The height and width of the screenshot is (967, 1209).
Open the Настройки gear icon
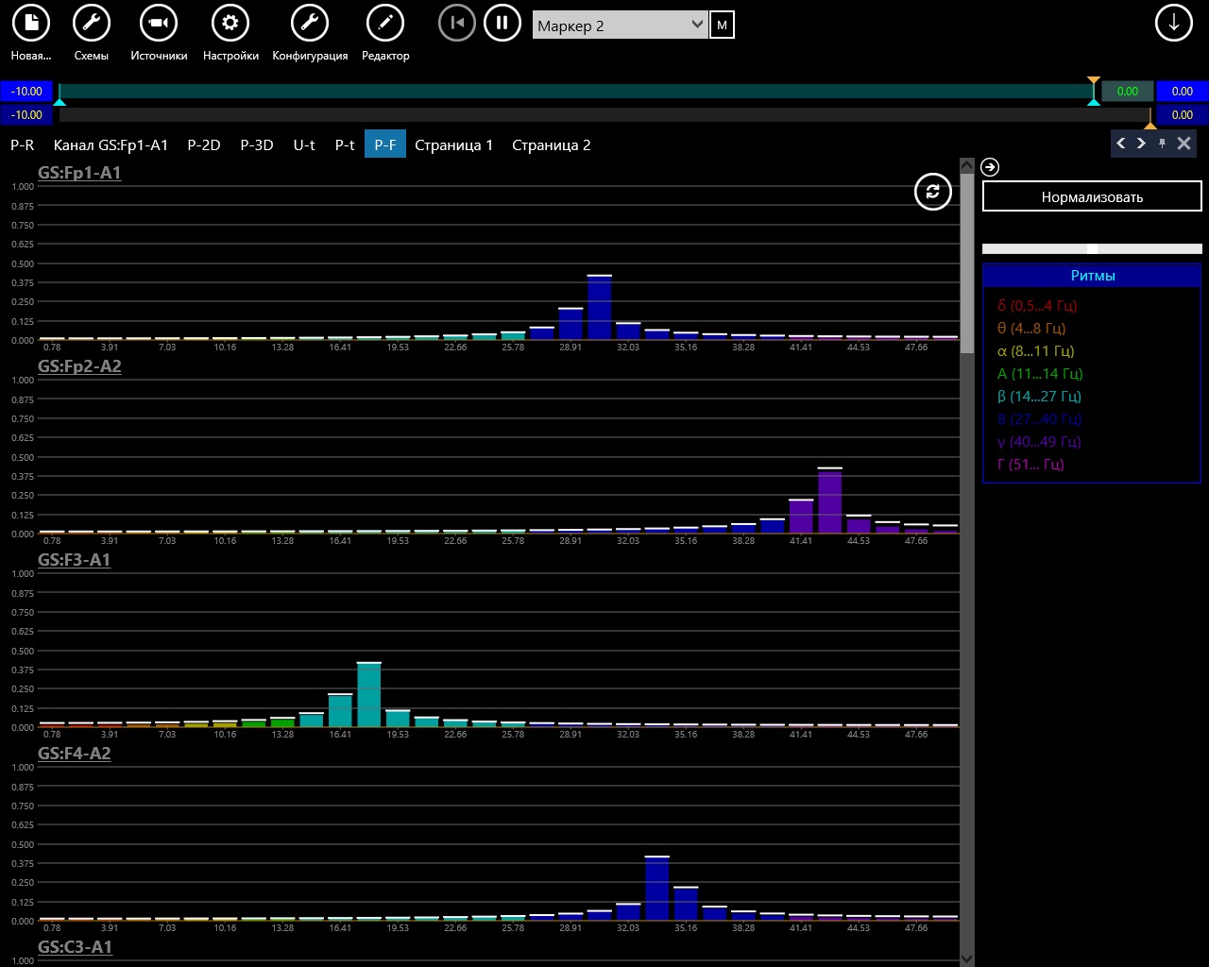[x=230, y=23]
